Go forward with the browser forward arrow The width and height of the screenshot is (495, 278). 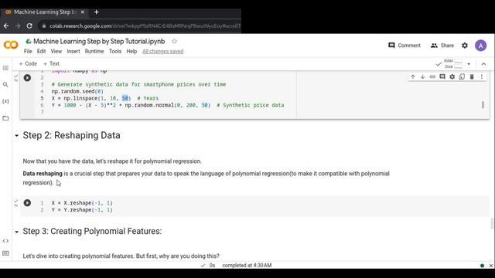18,25
